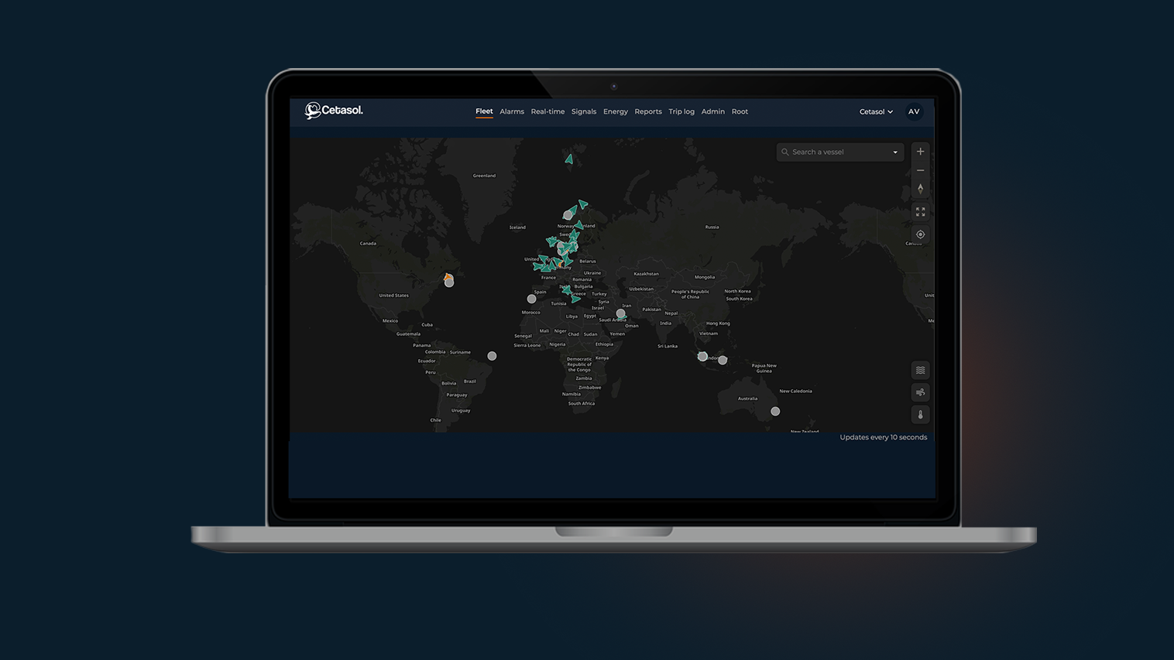
Task: Click the Greenland map label
Action: point(484,176)
